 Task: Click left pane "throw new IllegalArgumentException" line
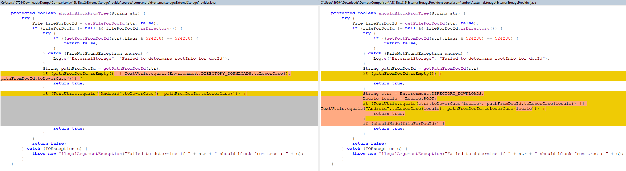point(168,154)
